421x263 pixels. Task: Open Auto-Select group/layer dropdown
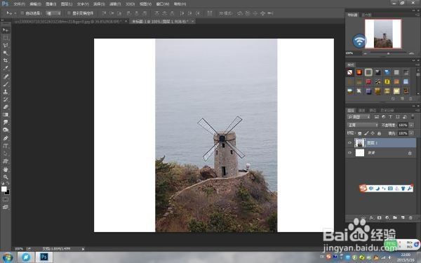coord(53,13)
